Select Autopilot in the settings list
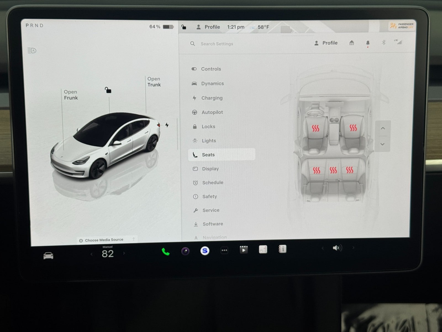Screen dimensions: 442x332 click(x=212, y=112)
